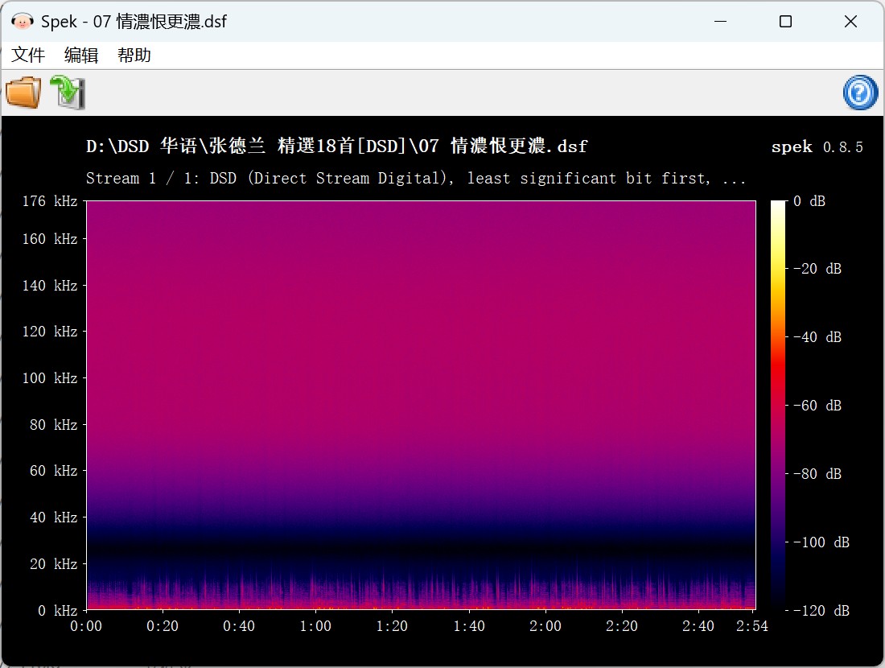885x668 pixels.
Task: Click the 2:54 end time label
Action: point(752,626)
